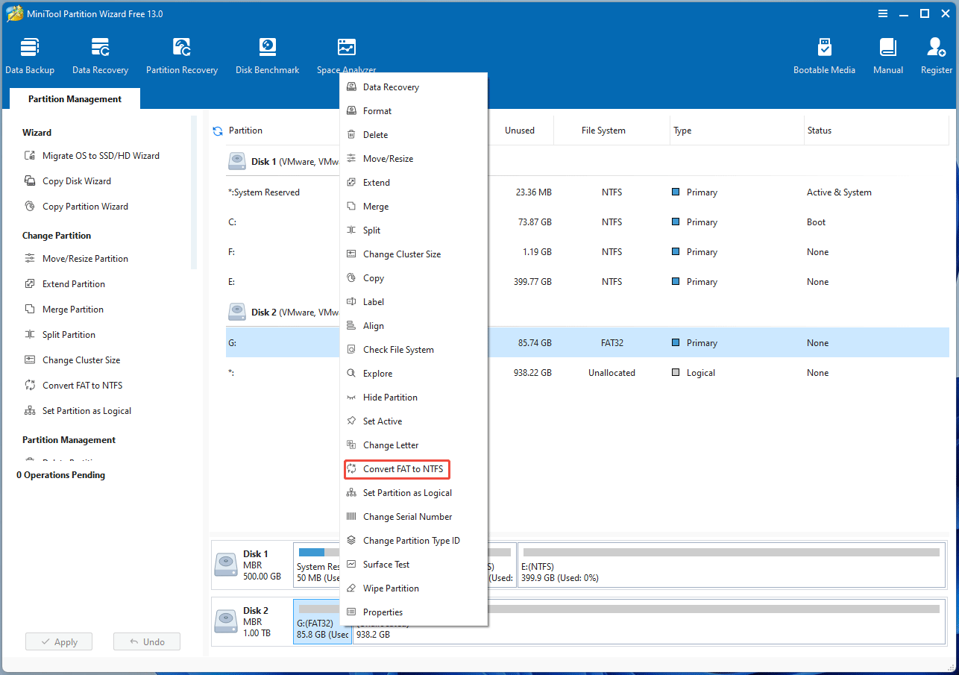Choose Format in the context menu
959x675 pixels.
coord(377,111)
